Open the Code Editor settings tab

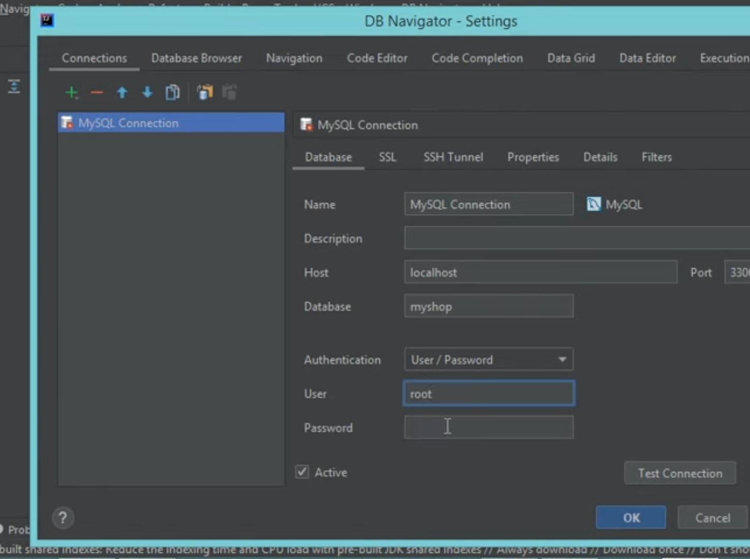[x=377, y=58]
